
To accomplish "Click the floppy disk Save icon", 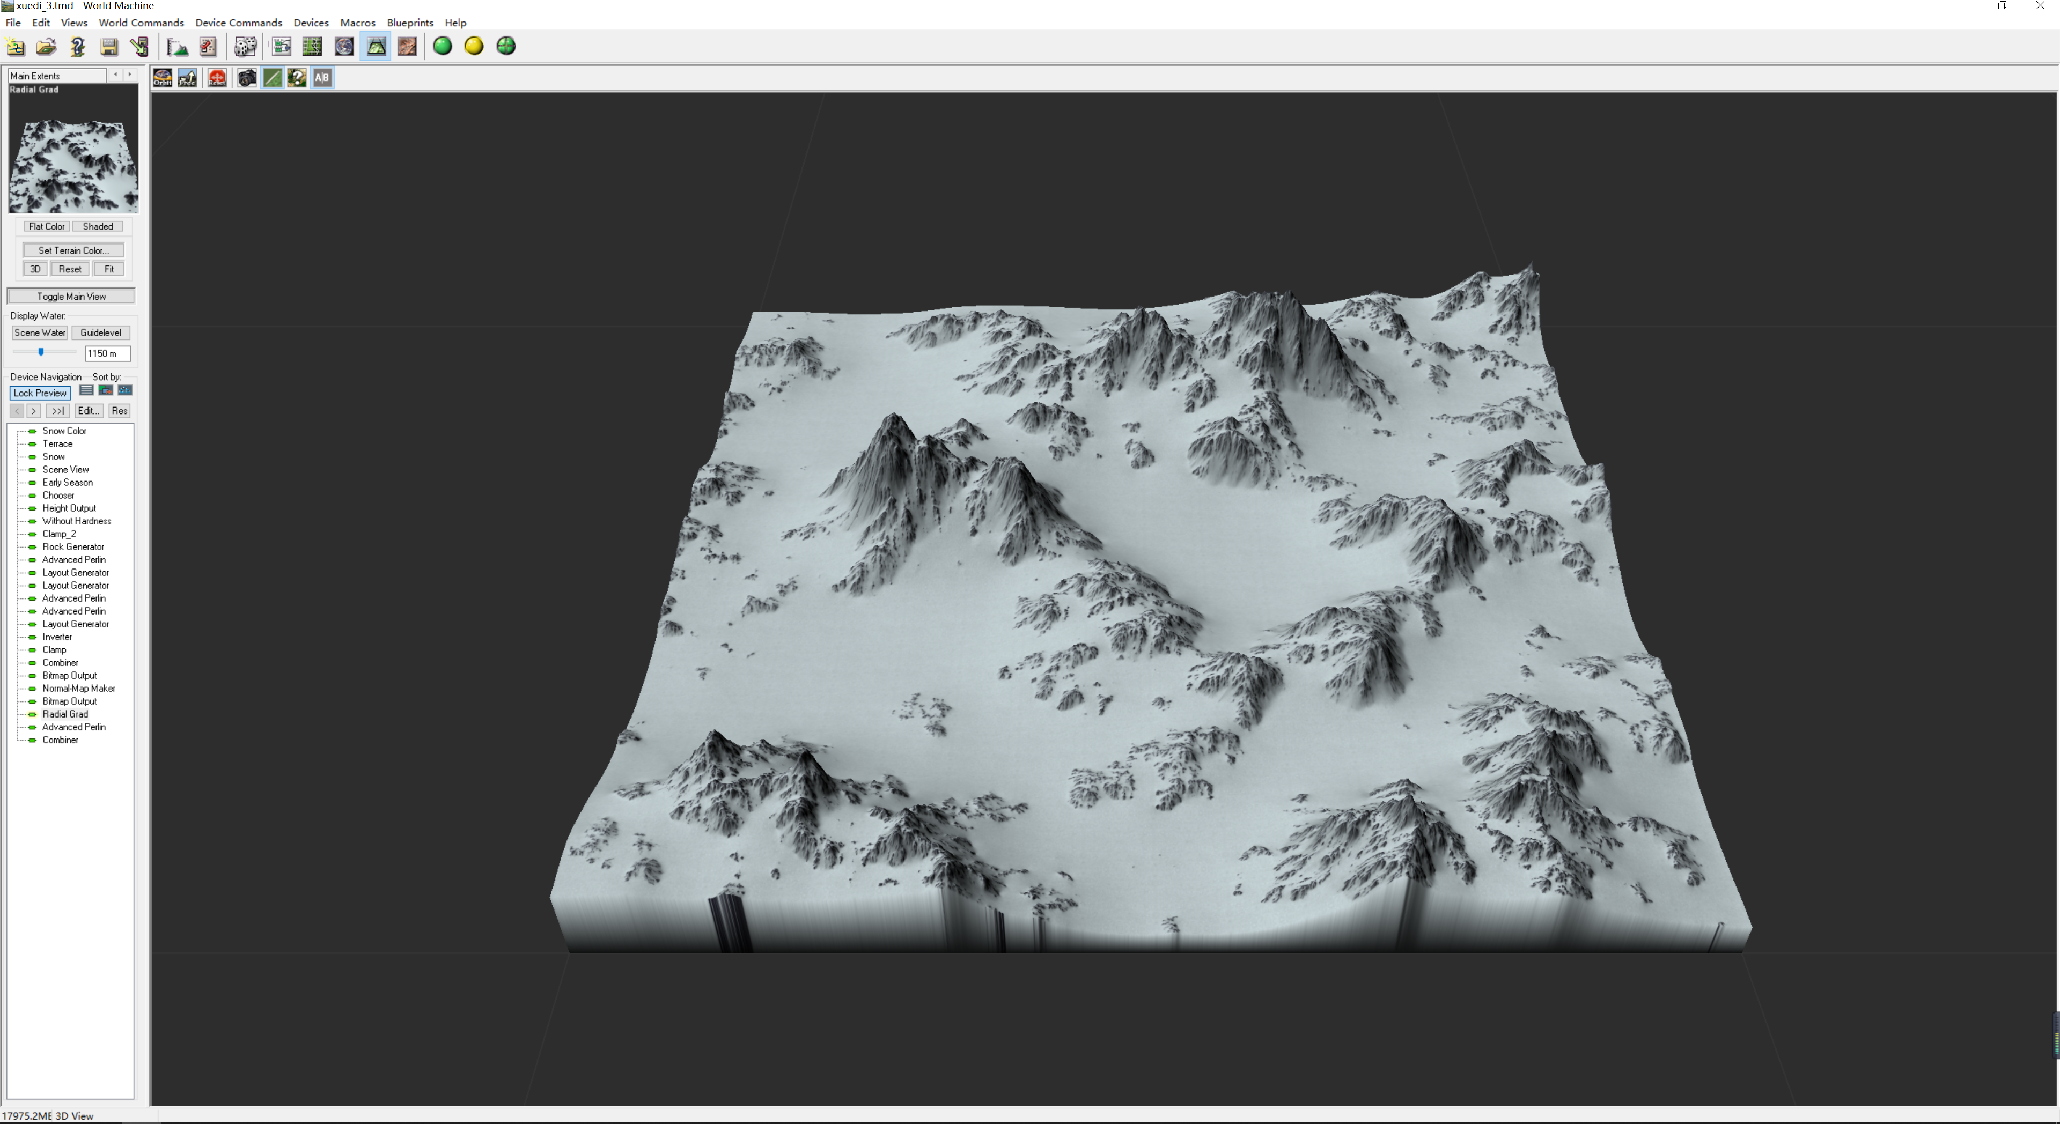I will (x=109, y=46).
